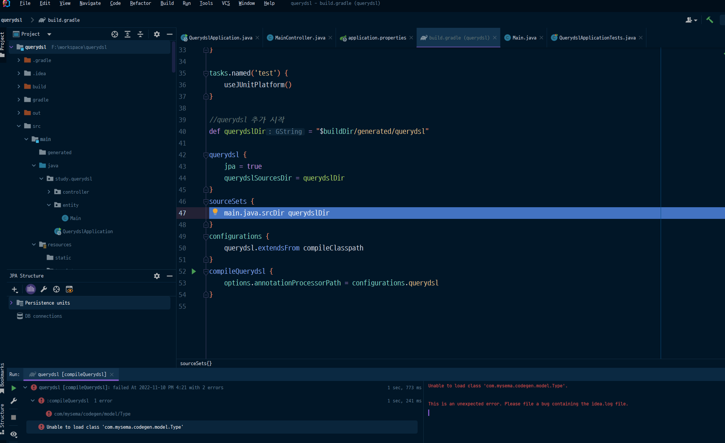The image size is (725, 443).
Task: Expand the controller package folder
Action: pyautogui.click(x=49, y=192)
